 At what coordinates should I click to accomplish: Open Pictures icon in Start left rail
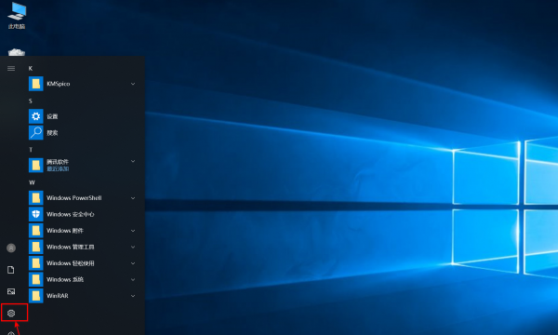(x=11, y=291)
